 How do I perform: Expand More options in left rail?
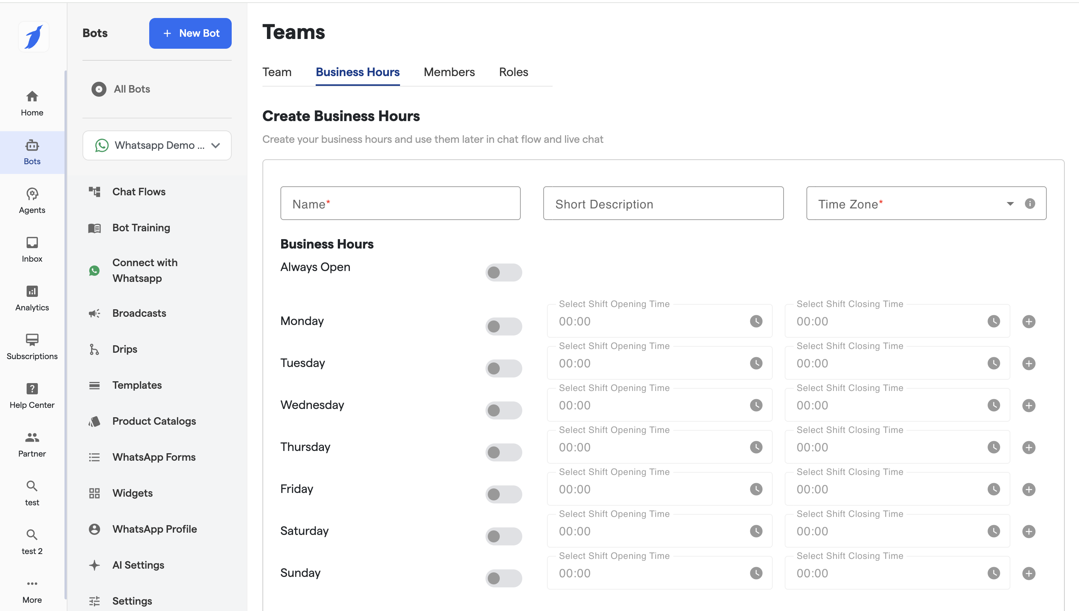pos(32,590)
